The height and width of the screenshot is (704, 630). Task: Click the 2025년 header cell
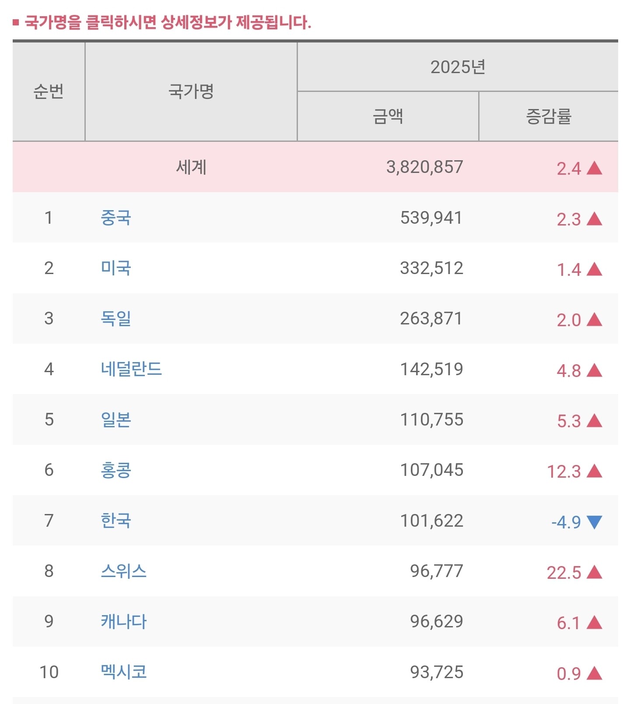458,67
